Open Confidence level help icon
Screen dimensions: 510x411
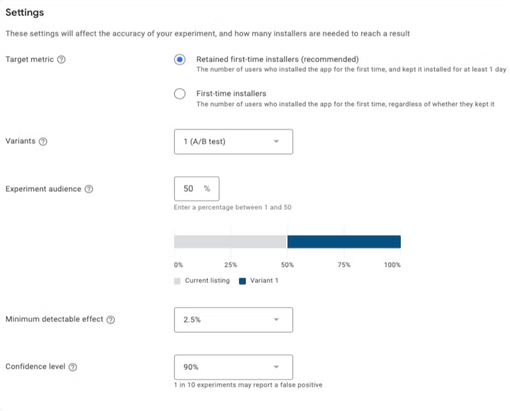pos(73,367)
